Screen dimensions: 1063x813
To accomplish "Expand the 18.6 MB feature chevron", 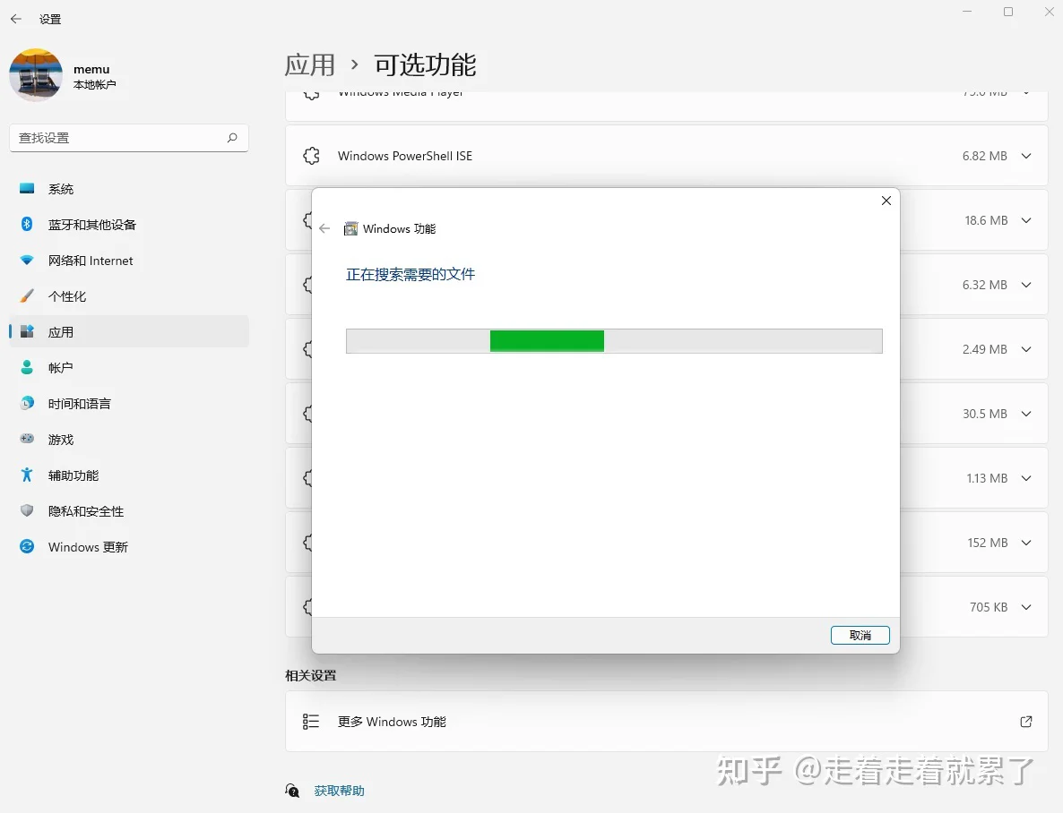I will tap(1026, 220).
